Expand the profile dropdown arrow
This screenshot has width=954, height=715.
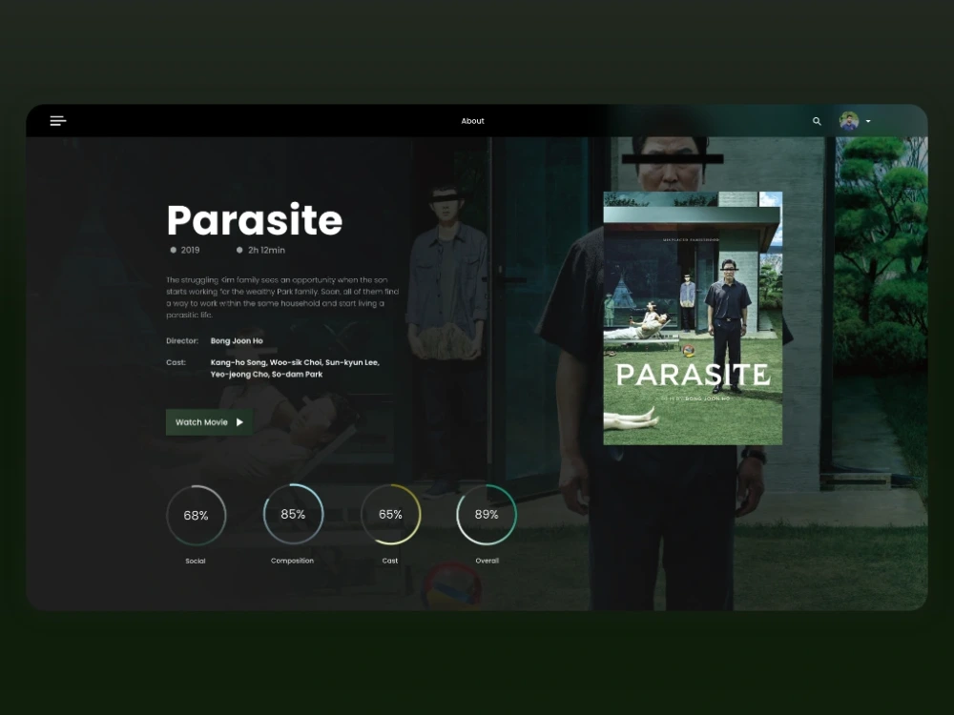coord(868,121)
